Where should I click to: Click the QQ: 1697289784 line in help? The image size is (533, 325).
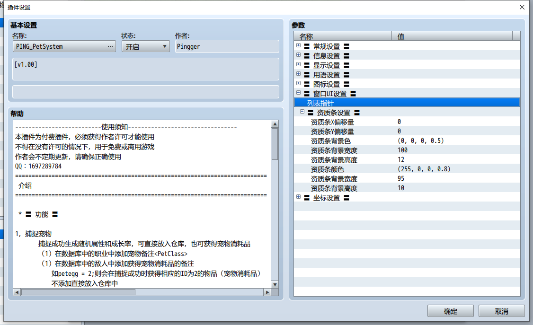pyautogui.click(x=38, y=166)
